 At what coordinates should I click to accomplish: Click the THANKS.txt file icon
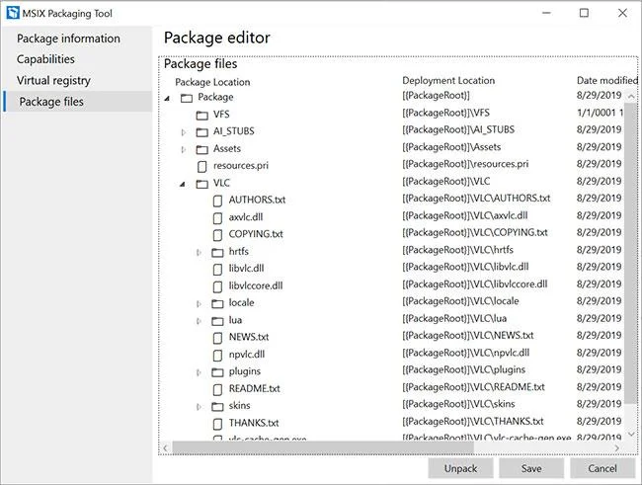pos(218,424)
